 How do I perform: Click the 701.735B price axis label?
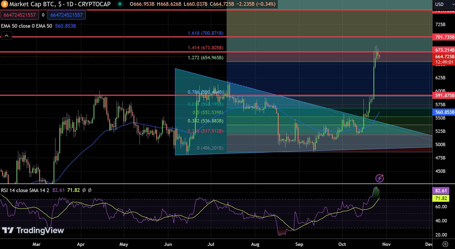444,37
